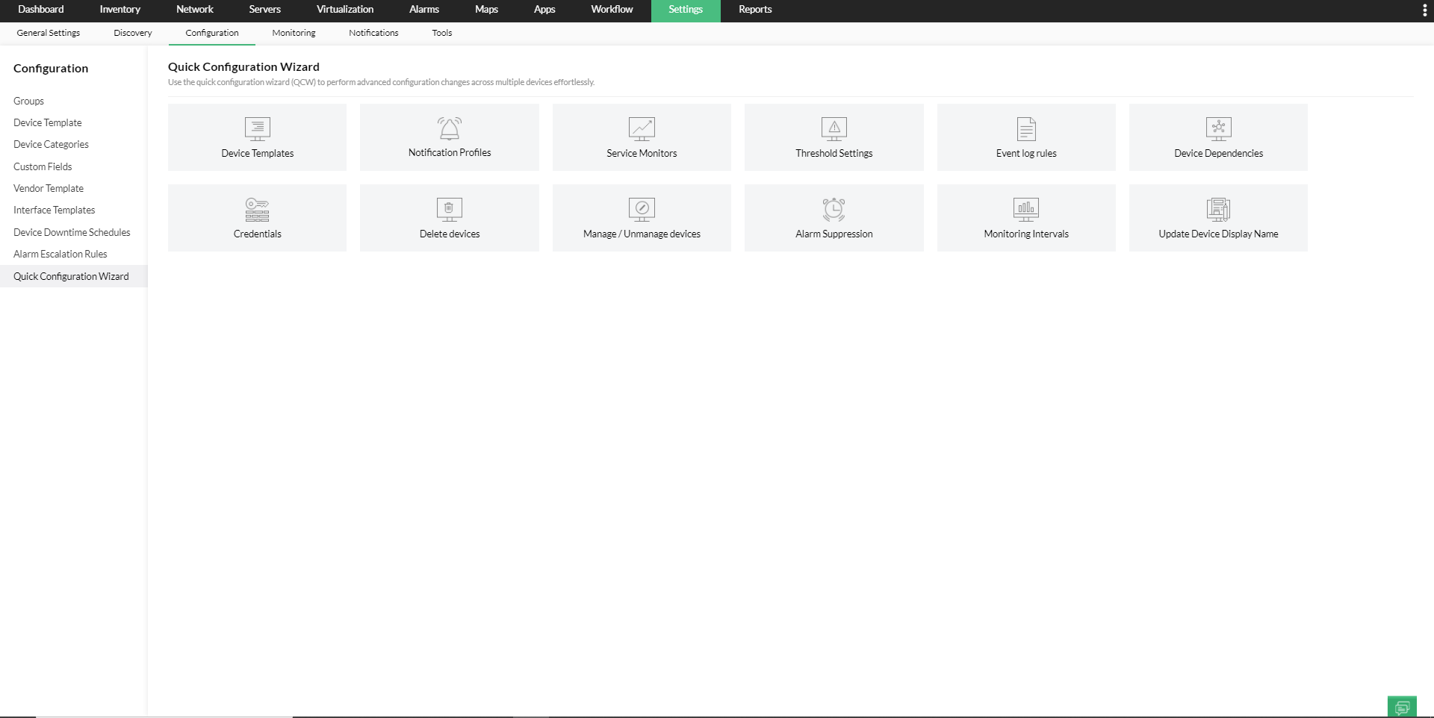Open the Event log rules wizard

1026,137
